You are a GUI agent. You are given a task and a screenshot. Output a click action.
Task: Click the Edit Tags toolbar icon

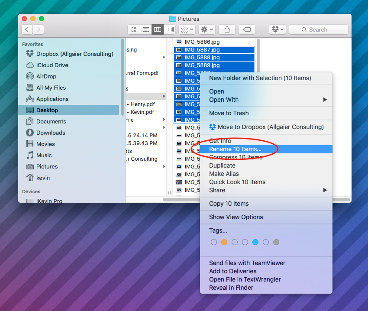[x=247, y=29]
